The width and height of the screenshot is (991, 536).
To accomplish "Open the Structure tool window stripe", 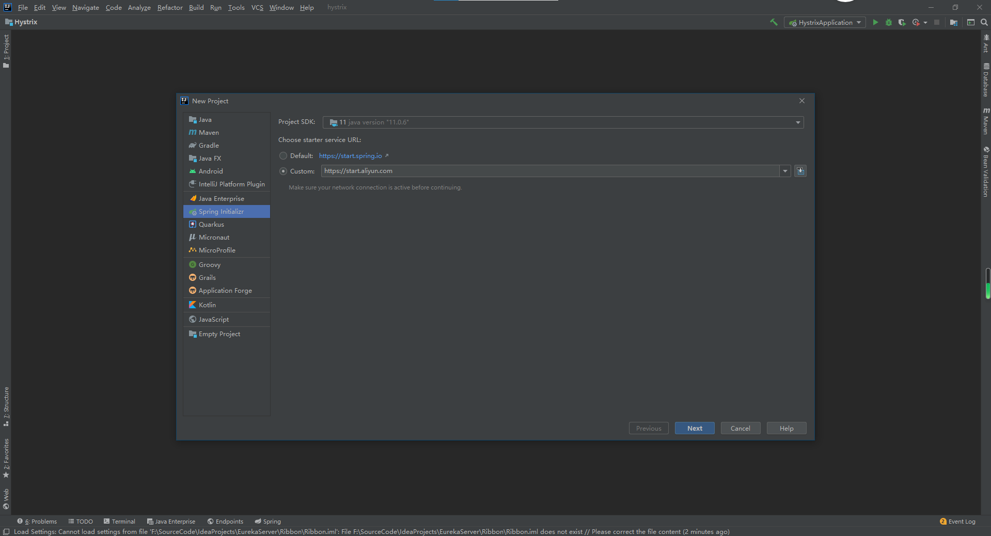I will coord(6,406).
